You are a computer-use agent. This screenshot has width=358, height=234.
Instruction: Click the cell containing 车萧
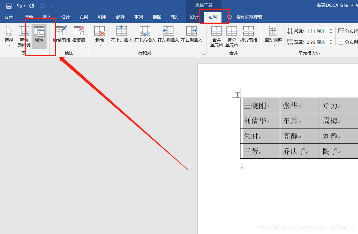[300, 121]
